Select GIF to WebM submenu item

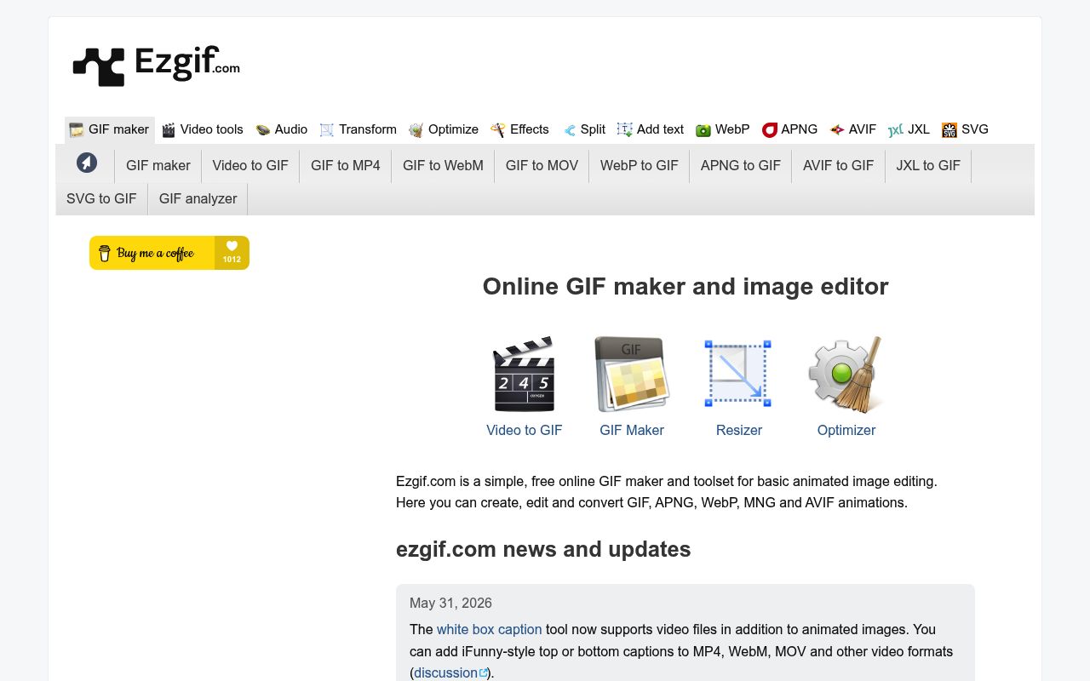tap(443, 165)
